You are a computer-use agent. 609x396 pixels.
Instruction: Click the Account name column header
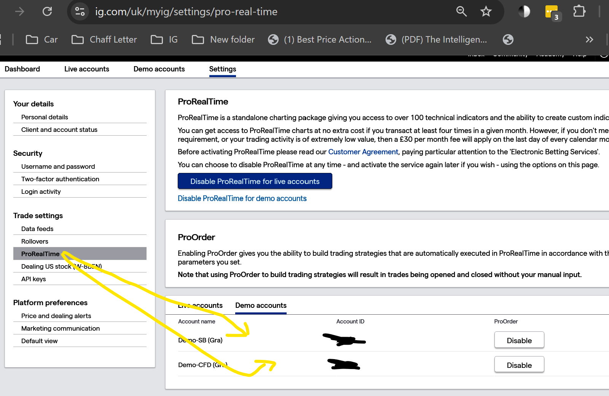pyautogui.click(x=197, y=322)
